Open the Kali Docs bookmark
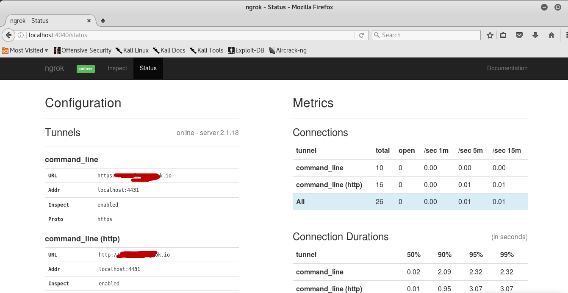Viewport: 568px width, 293px height. click(x=169, y=50)
